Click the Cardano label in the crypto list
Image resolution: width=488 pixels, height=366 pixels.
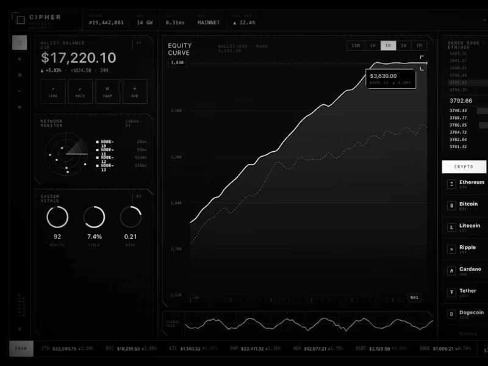point(470,269)
